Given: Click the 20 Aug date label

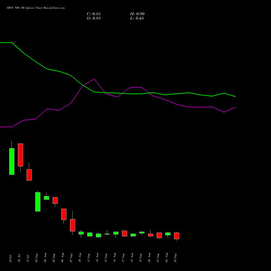Looking at the screenshot, I should (x=149, y=258).
